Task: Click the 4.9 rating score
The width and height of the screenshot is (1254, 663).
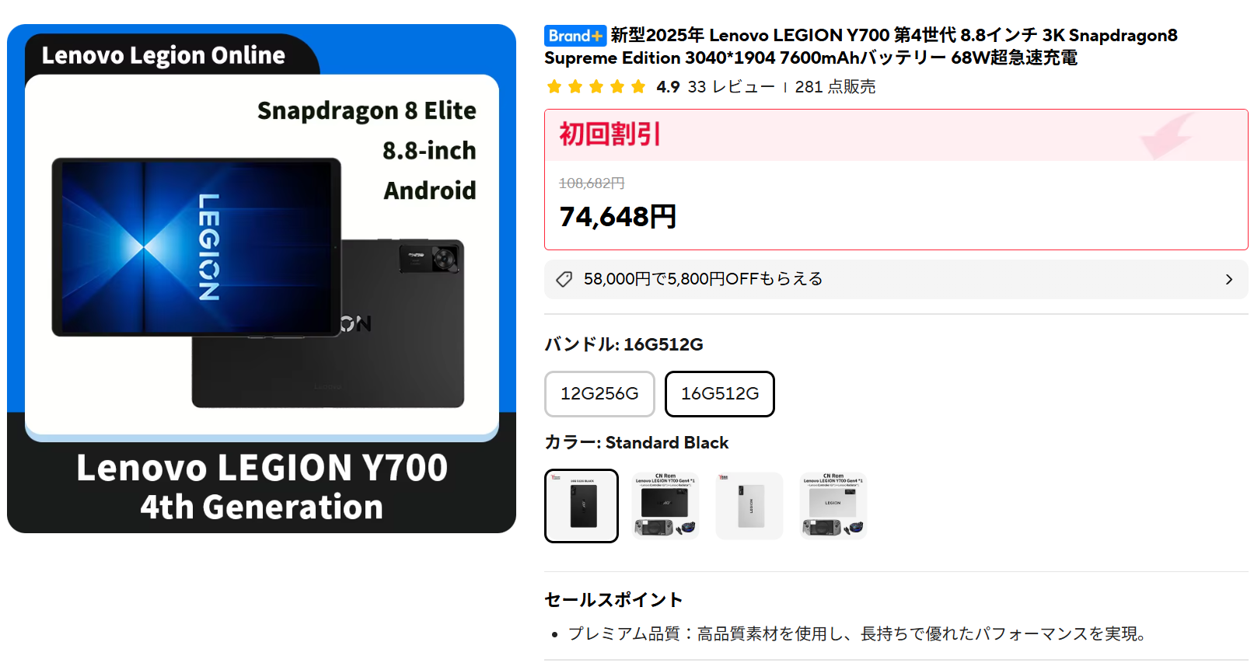Action: click(x=668, y=87)
